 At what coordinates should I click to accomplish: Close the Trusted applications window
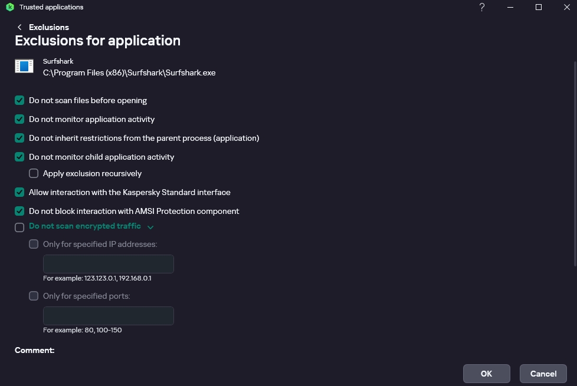click(566, 7)
